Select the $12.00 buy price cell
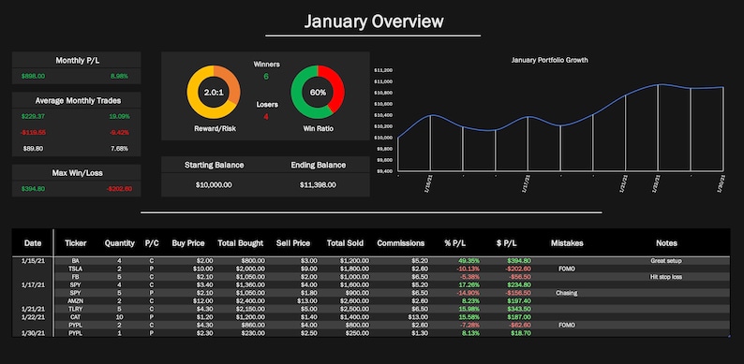 (x=204, y=301)
